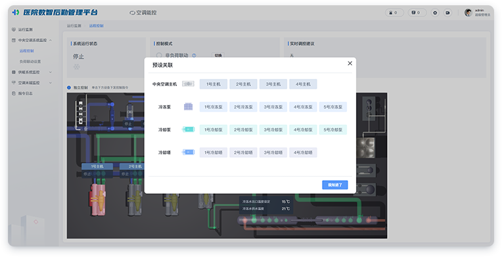Select the 1号冷却塔 chip
Image resolution: width=502 pixels, height=257 pixels.
coord(214,152)
